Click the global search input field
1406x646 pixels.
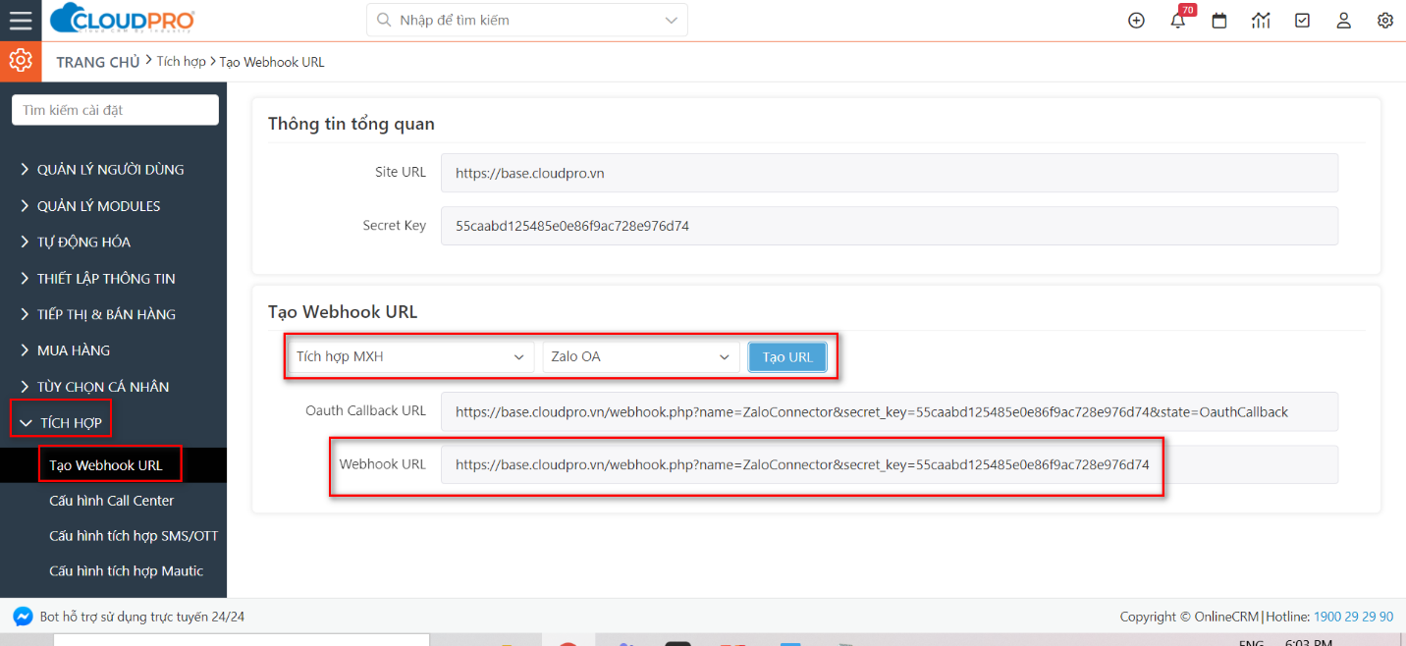point(527,20)
